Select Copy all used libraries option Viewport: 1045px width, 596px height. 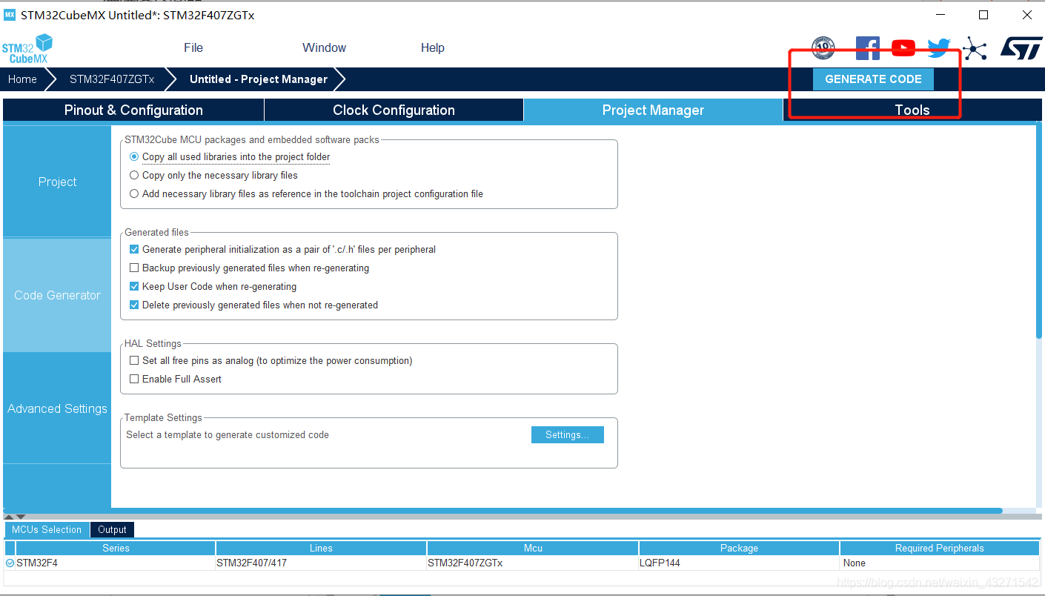pos(134,157)
